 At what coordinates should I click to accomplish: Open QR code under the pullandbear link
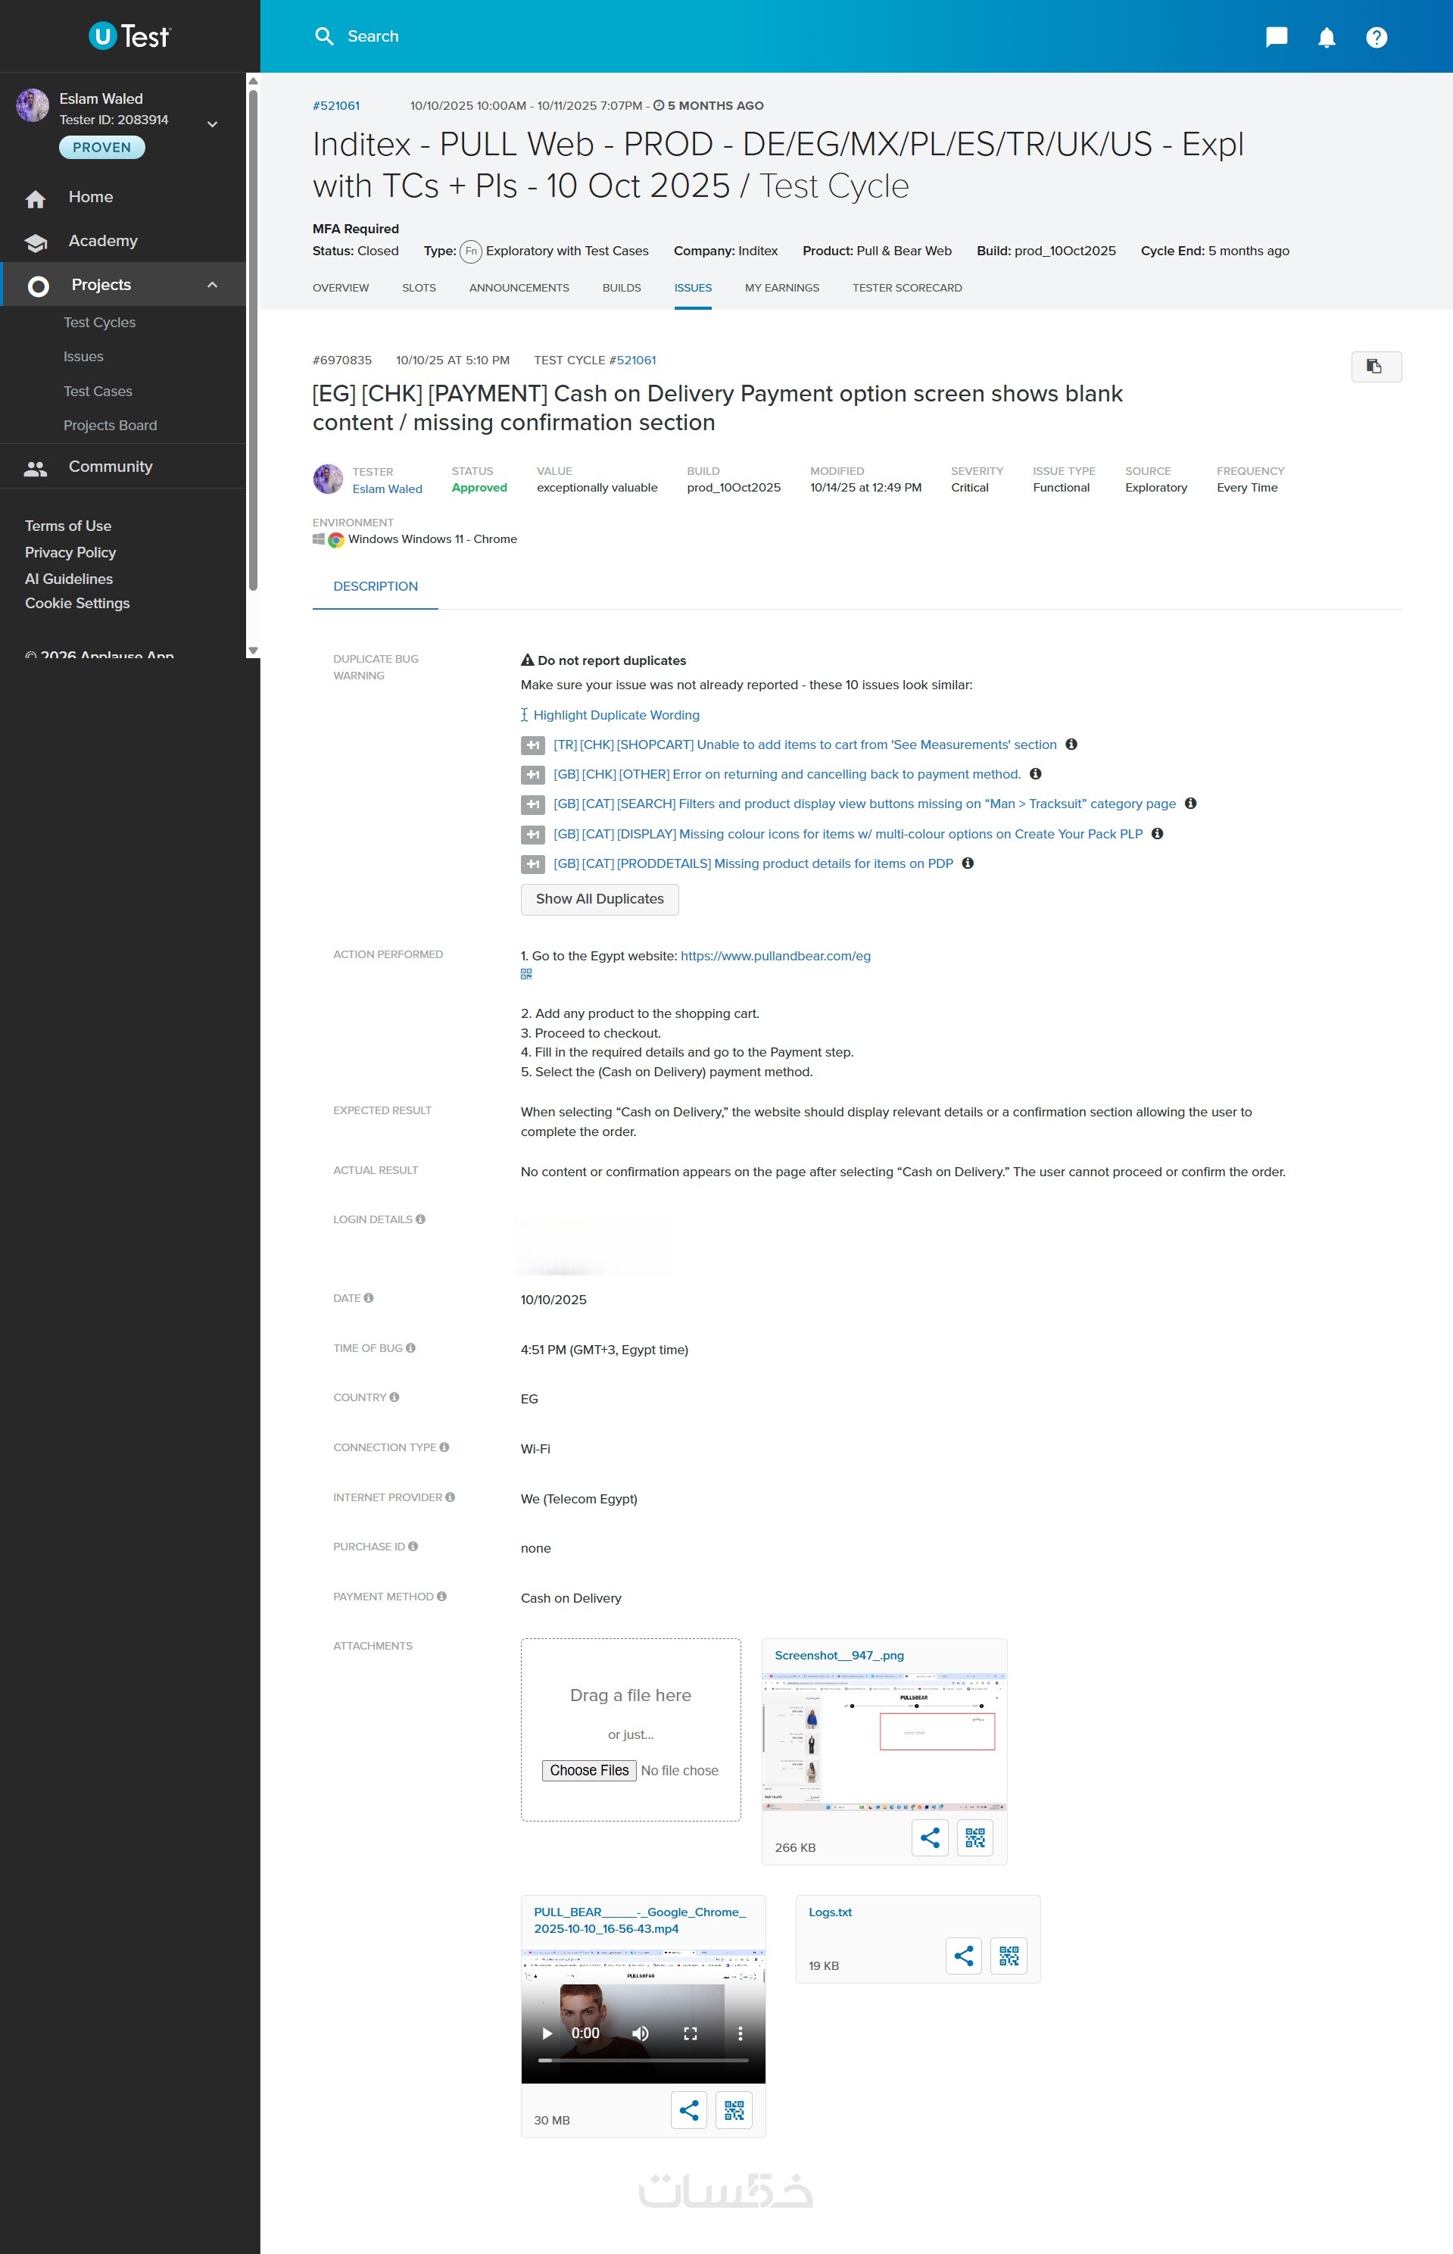(526, 975)
